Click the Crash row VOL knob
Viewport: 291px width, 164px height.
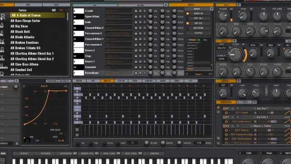[x=151, y=11]
